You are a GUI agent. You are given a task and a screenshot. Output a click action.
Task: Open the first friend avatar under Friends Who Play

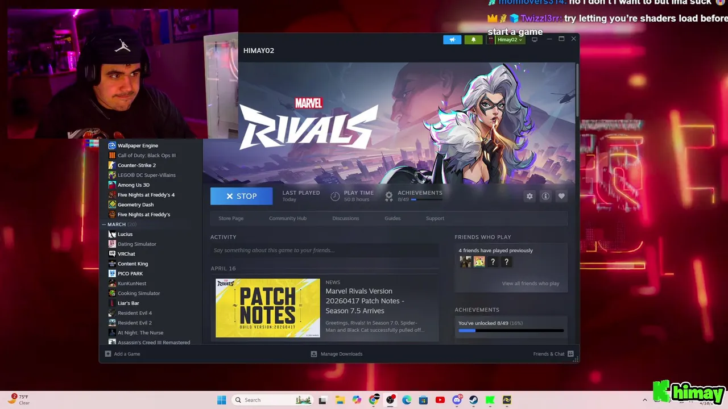(466, 262)
